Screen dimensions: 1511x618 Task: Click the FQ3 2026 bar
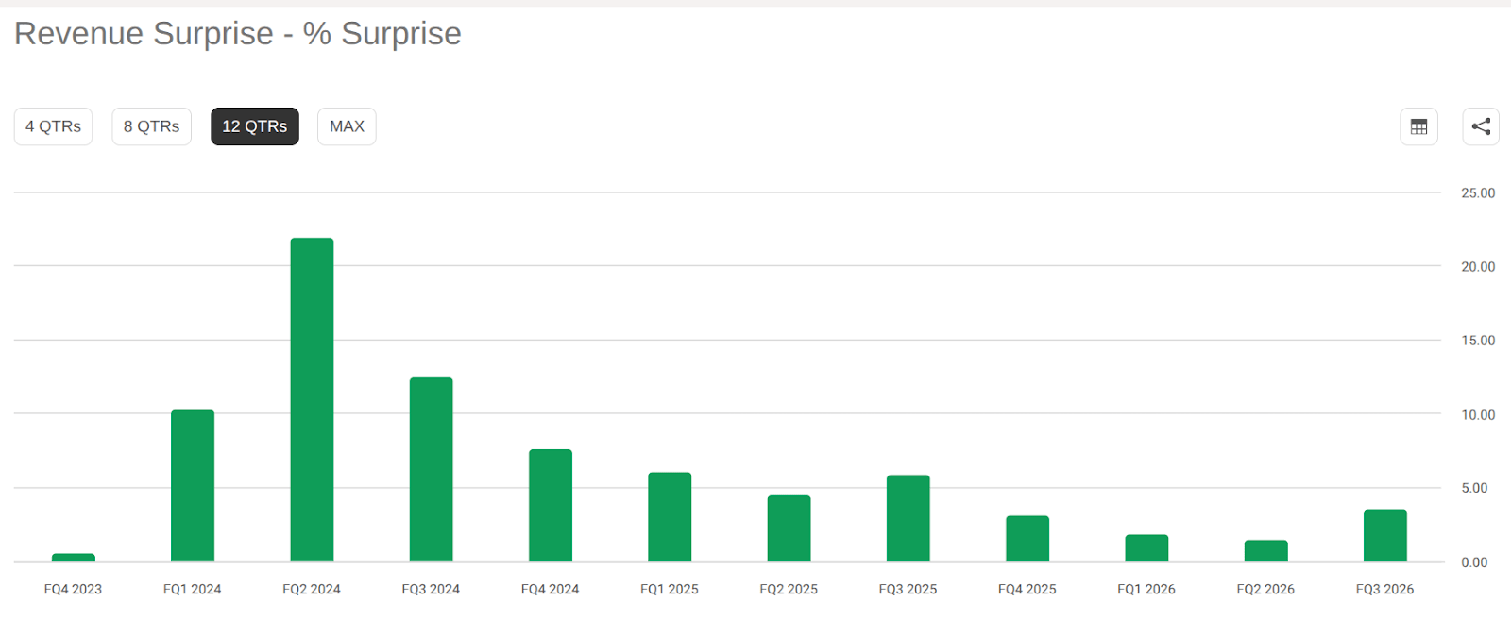[x=1385, y=536]
